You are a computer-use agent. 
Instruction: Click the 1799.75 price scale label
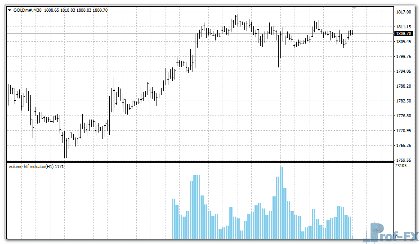(x=403, y=57)
